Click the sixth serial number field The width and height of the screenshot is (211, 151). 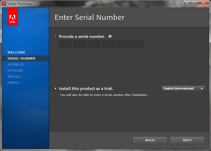click(137, 44)
